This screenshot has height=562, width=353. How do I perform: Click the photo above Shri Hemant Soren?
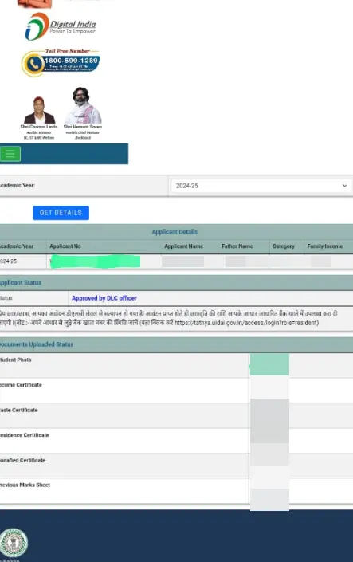pos(82,105)
